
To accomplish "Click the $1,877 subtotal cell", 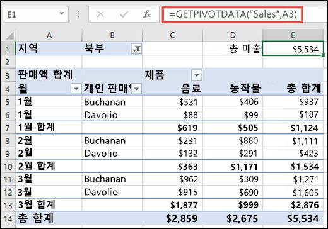I will pyautogui.click(x=172, y=205).
